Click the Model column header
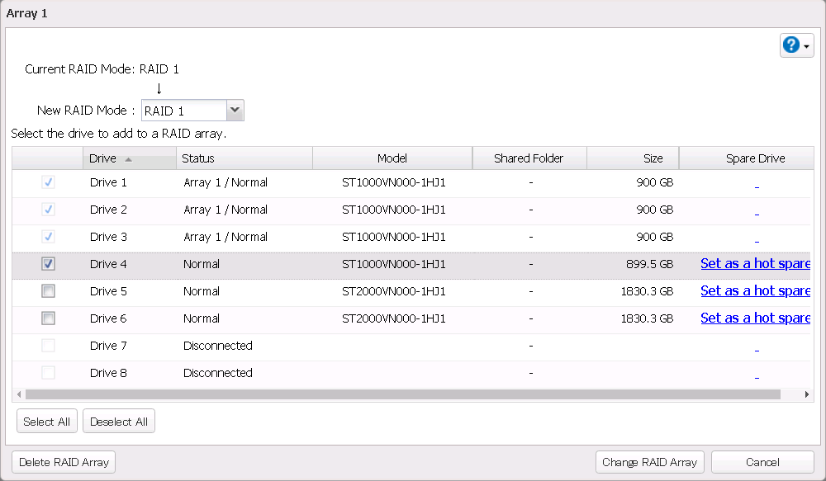The width and height of the screenshot is (826, 481). pyautogui.click(x=392, y=158)
